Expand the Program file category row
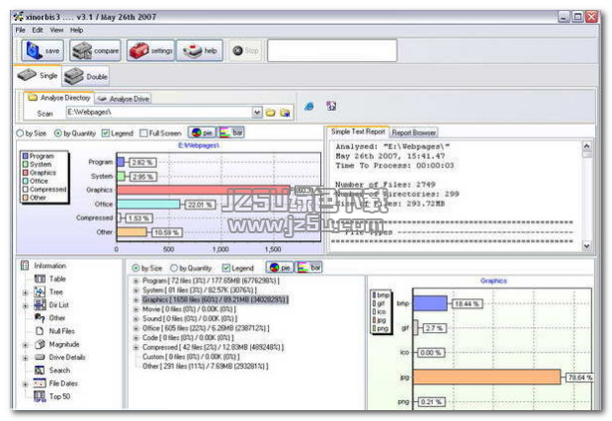The image size is (612, 421). [x=135, y=281]
